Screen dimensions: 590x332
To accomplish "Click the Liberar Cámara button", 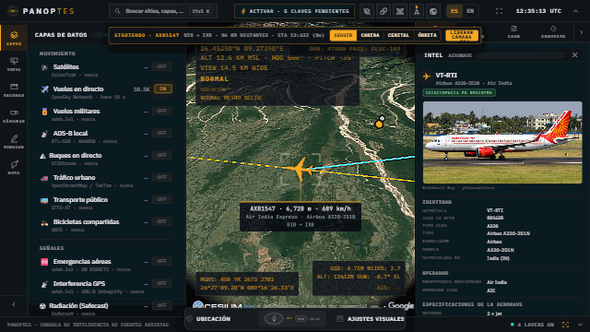I will (462, 35).
